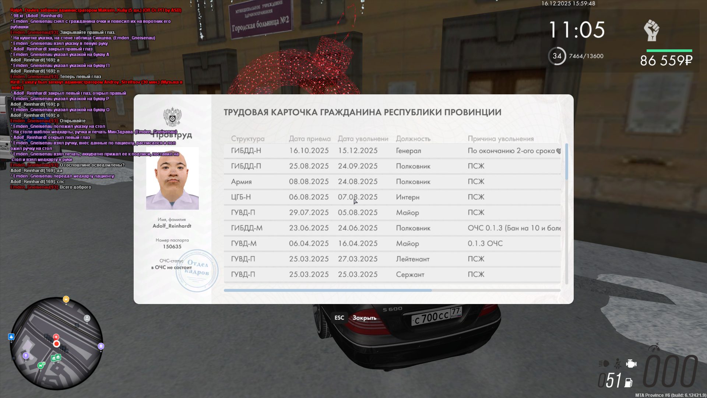The image size is (707, 398).
Task: Click the citizen photo of Adolf_Reinhardt
Action: [172, 178]
